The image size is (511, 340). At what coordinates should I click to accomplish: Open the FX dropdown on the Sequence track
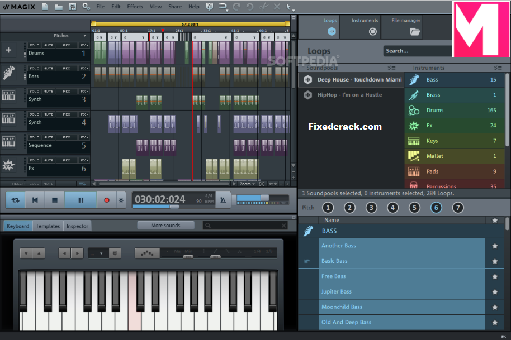click(x=84, y=137)
